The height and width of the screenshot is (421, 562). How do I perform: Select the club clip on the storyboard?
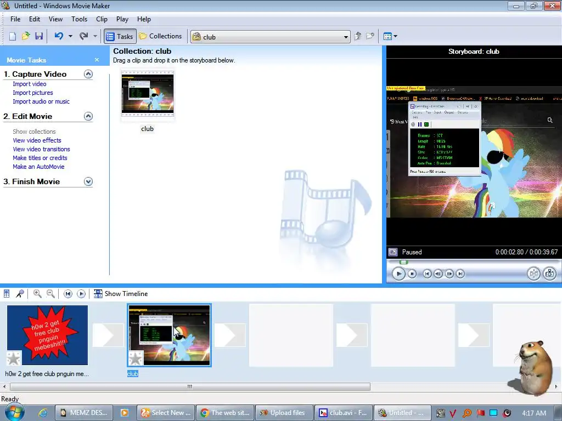(169, 335)
